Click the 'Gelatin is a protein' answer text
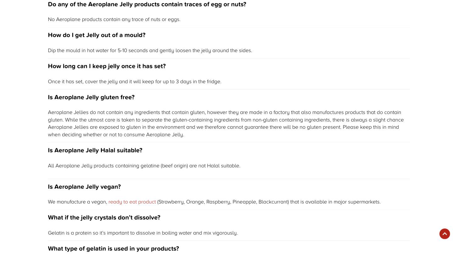This screenshot has height=255, width=458. coord(143,233)
